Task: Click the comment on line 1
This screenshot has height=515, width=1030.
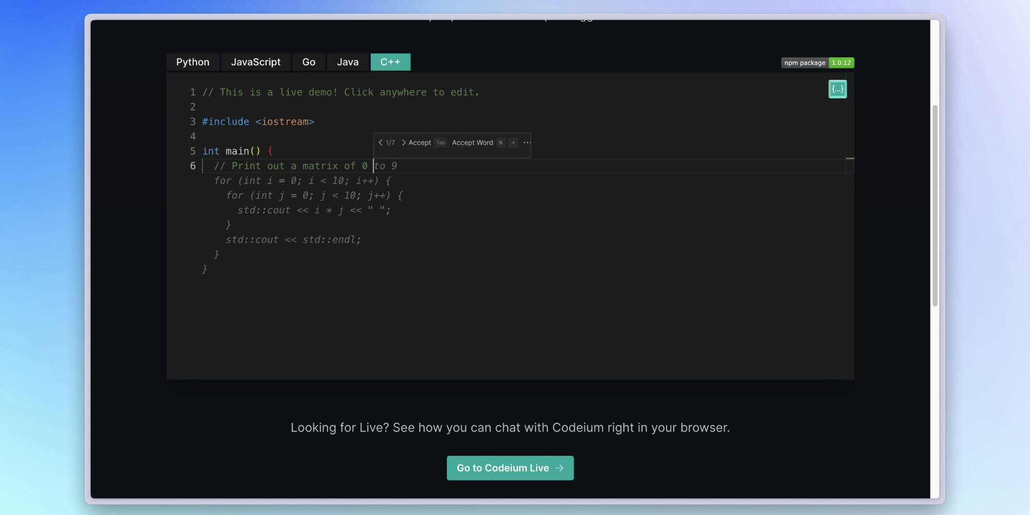Action: point(340,92)
